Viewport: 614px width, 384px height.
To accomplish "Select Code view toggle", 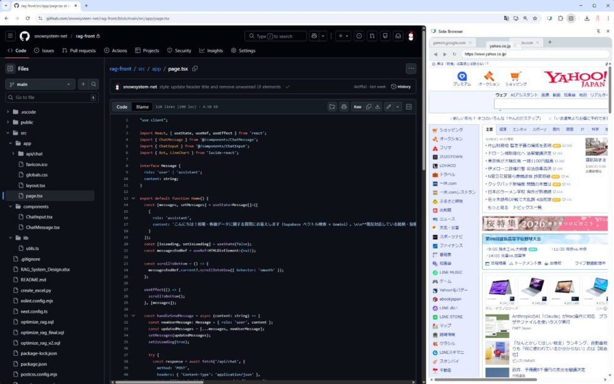I will click(122, 107).
